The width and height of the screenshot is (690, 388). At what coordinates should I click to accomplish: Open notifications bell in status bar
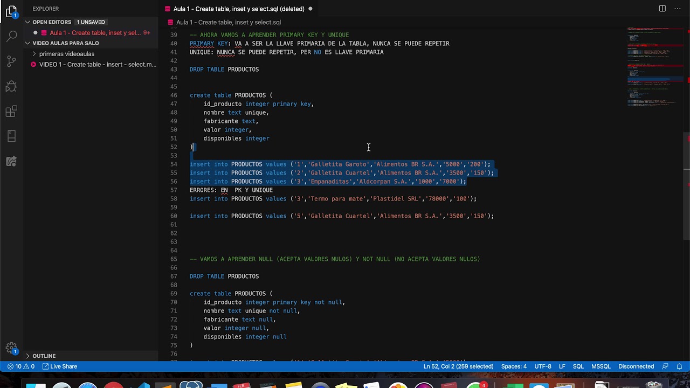[x=680, y=366]
